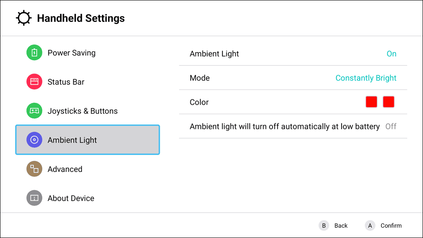Pick the left red color swatch
This screenshot has height=238, width=423.
[371, 102]
